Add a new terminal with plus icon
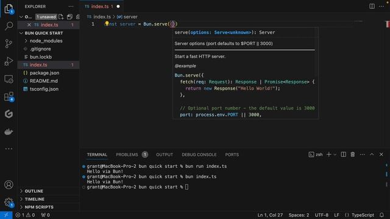The width and height of the screenshot is (390, 219). click(x=328, y=155)
